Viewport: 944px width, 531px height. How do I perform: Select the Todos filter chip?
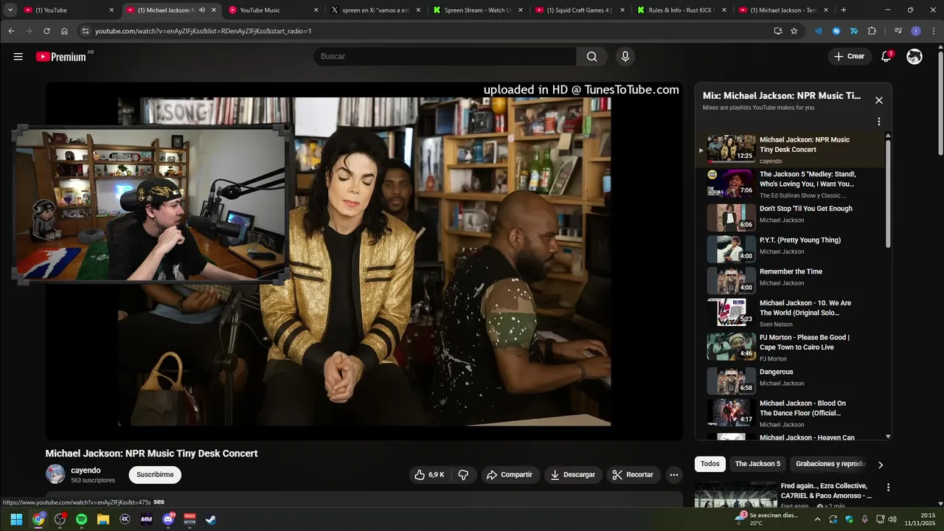(x=709, y=464)
